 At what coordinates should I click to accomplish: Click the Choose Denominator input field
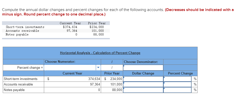coord(143,67)
